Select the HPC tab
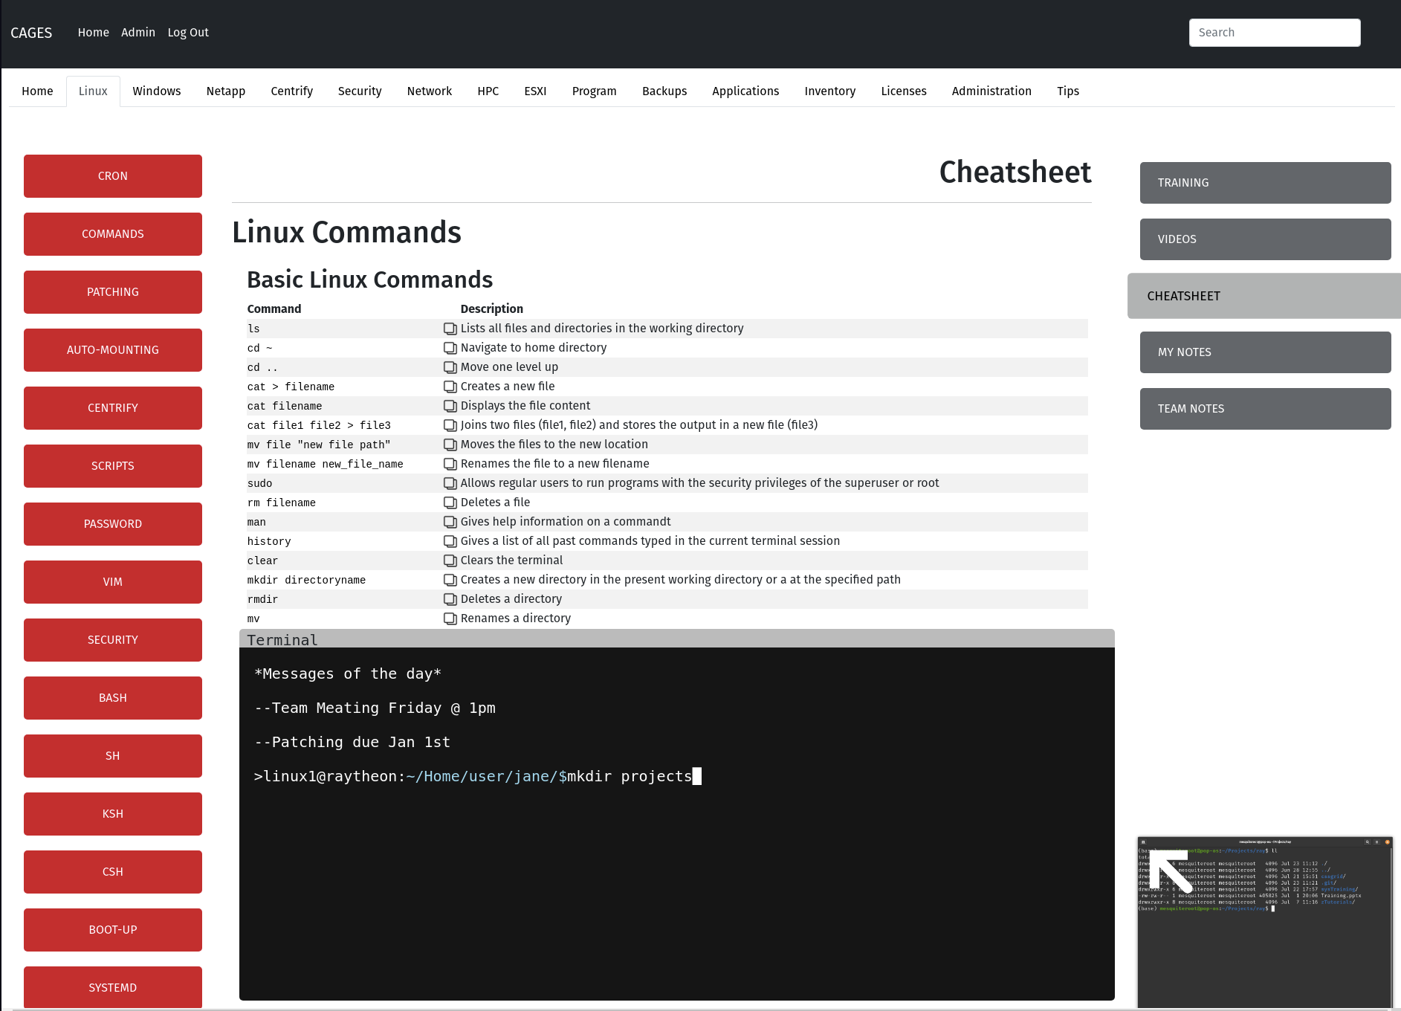This screenshot has width=1401, height=1011. click(488, 91)
